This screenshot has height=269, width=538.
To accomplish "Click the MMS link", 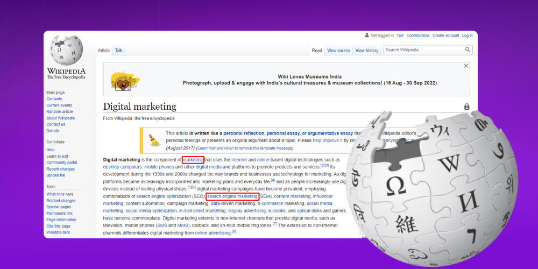I will point(182,225).
